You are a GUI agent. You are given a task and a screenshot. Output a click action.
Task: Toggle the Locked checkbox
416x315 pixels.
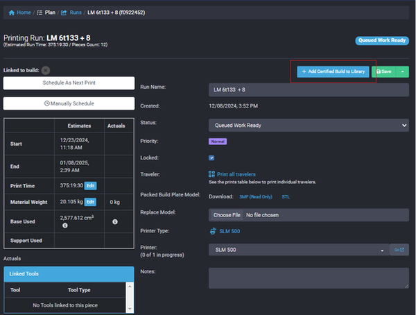coord(211,157)
